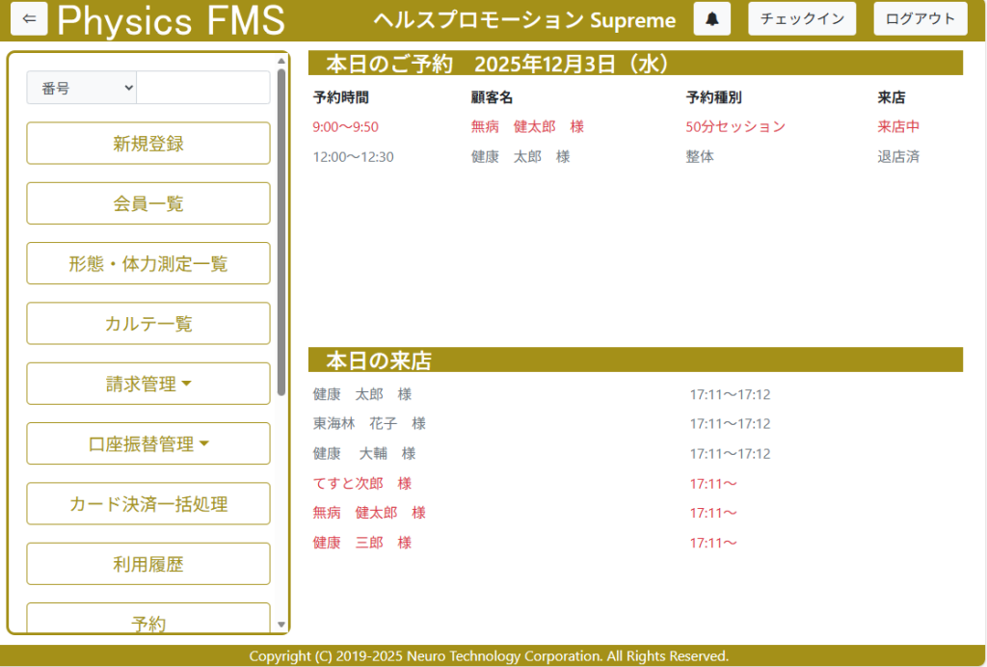Select 形態・体力測定一覧 menu item

[148, 263]
